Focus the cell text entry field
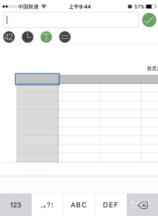The height and width of the screenshot is (216, 158). tap(71, 20)
